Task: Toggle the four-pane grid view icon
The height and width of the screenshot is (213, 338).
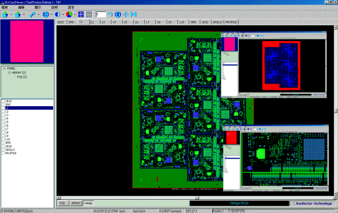Action: click(81, 14)
